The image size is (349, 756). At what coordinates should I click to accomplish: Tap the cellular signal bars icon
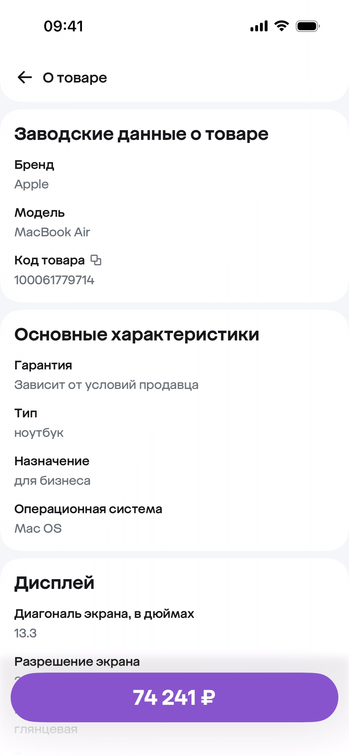tap(259, 26)
